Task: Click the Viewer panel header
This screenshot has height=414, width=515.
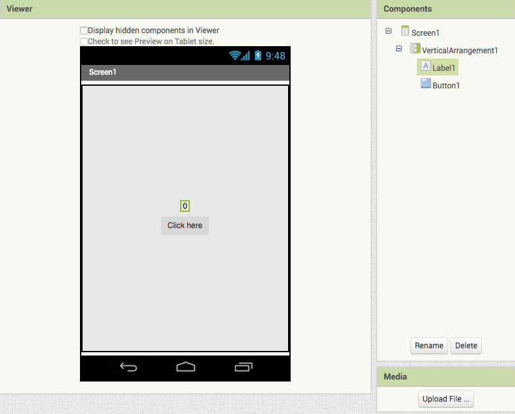Action: [185, 9]
